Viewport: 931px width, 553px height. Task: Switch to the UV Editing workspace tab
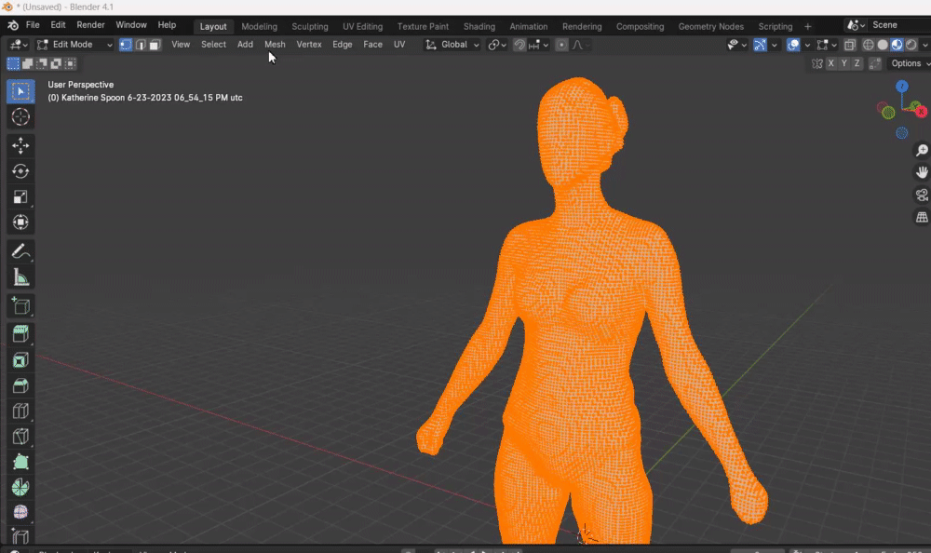click(363, 27)
